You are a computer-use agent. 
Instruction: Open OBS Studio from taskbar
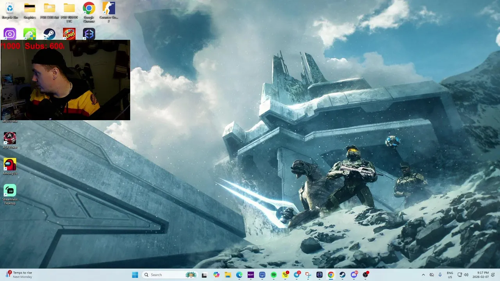tap(366, 275)
